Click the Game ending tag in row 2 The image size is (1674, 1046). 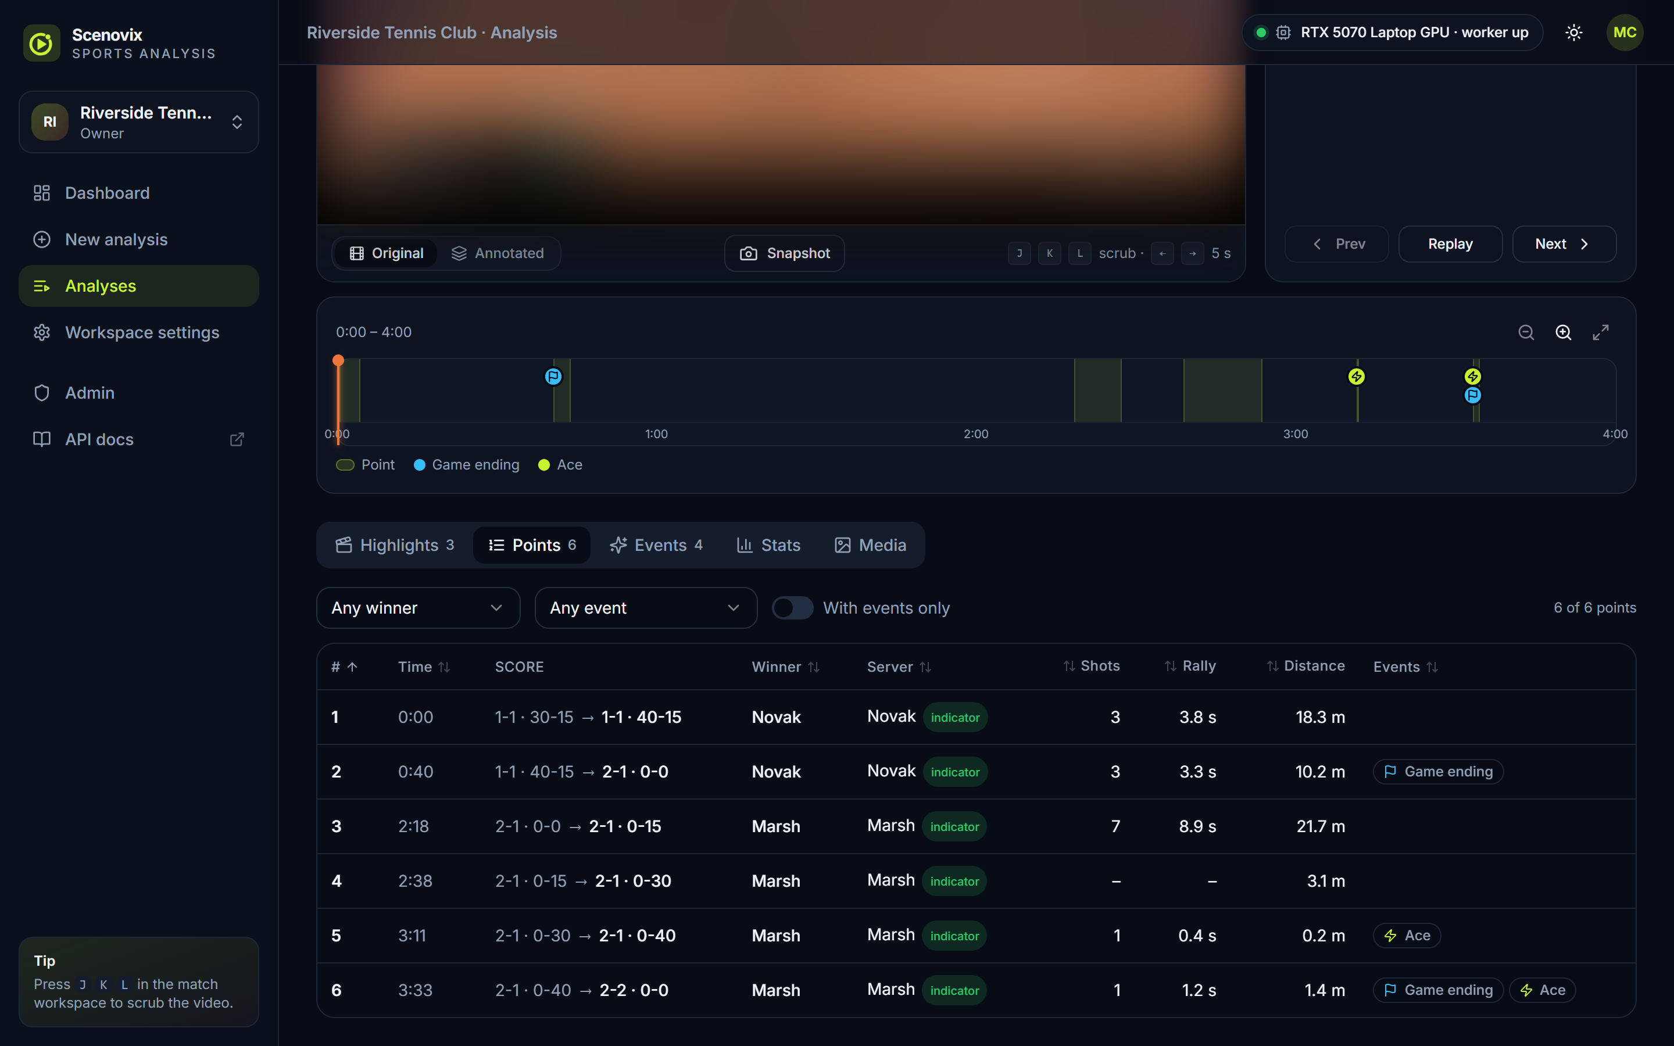tap(1438, 771)
